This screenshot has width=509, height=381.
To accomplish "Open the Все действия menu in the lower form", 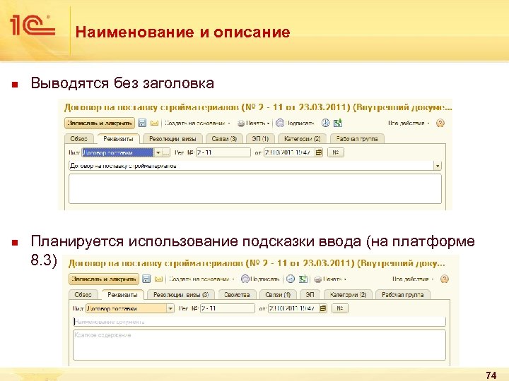I will pos(413,279).
